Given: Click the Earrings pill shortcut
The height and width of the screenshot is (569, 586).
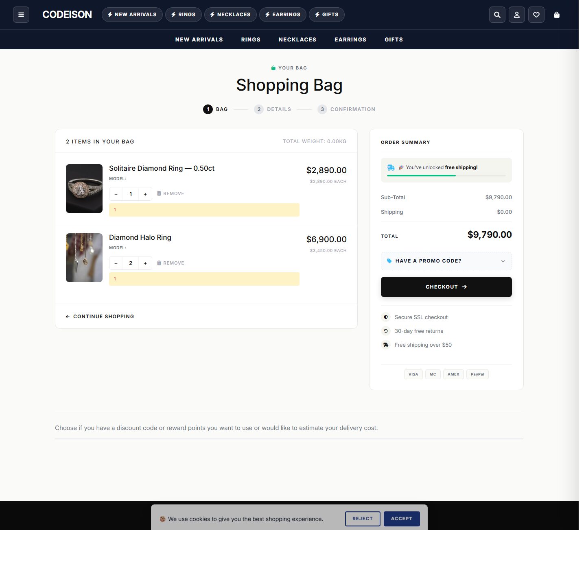Looking at the screenshot, I should point(283,15).
